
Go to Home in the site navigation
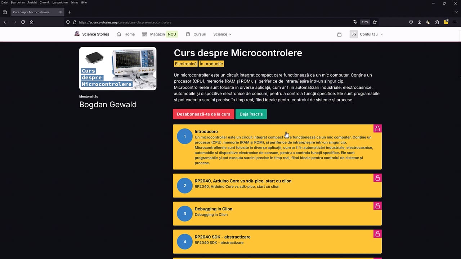pos(126,34)
